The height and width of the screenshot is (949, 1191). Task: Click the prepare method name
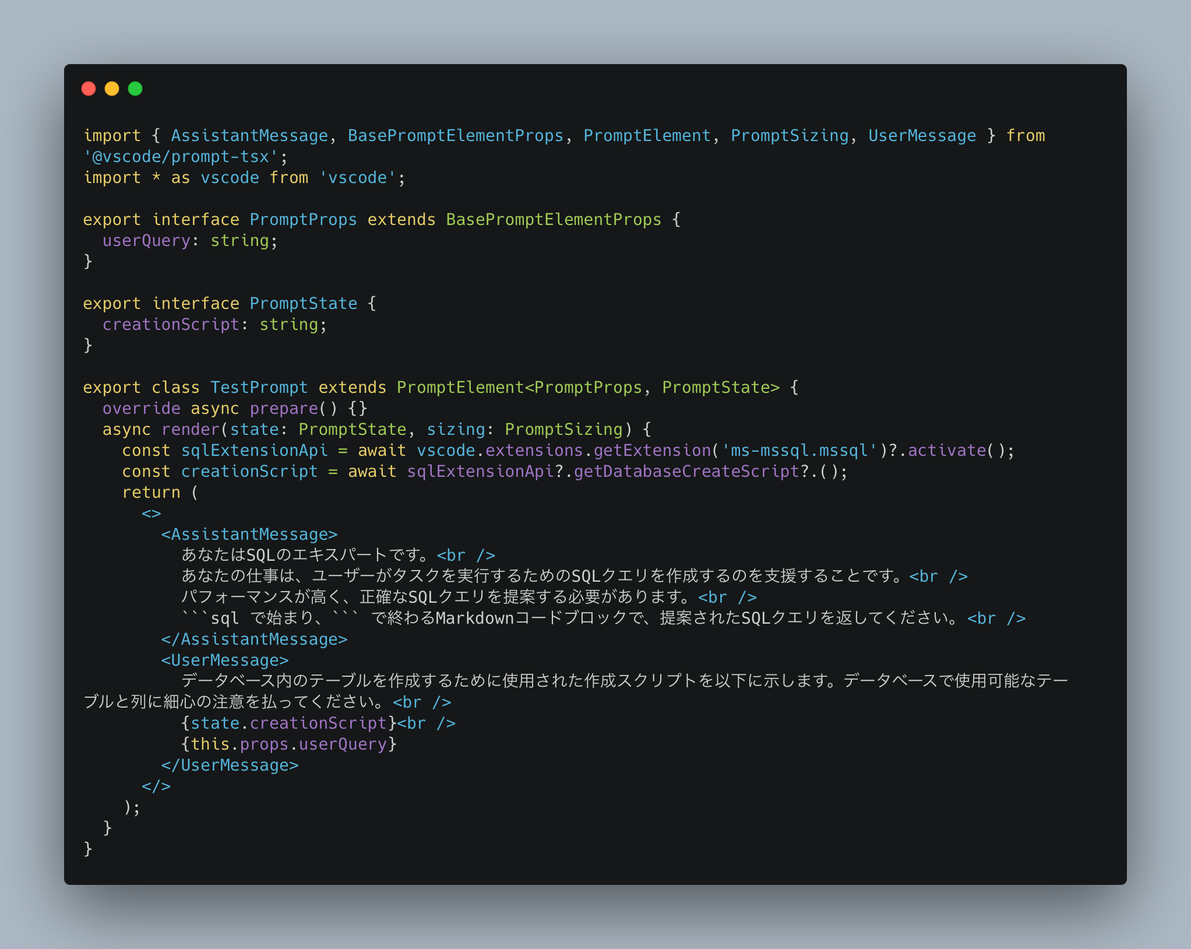284,409
